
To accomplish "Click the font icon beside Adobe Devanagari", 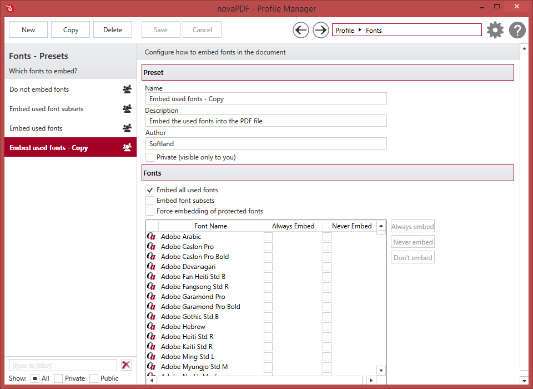I will pyautogui.click(x=151, y=266).
